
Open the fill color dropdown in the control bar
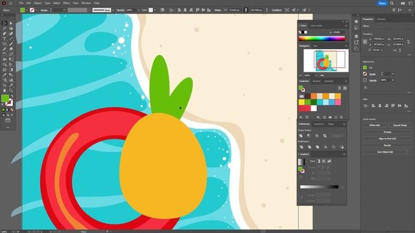click(x=27, y=10)
